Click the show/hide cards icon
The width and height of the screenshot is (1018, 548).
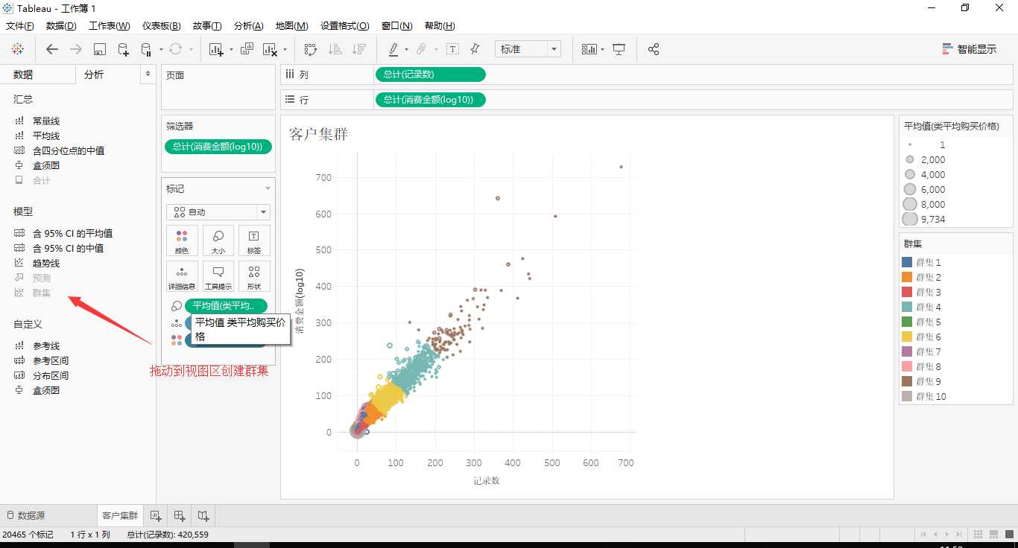click(x=589, y=49)
